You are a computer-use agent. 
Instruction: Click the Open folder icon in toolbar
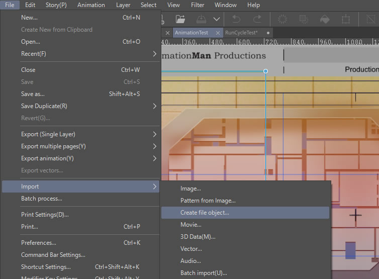(180, 19)
